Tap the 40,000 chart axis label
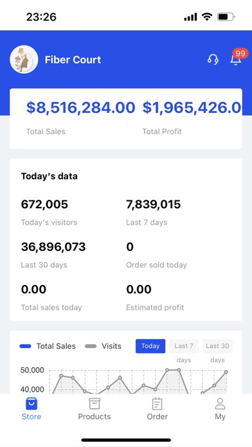 click(32, 389)
